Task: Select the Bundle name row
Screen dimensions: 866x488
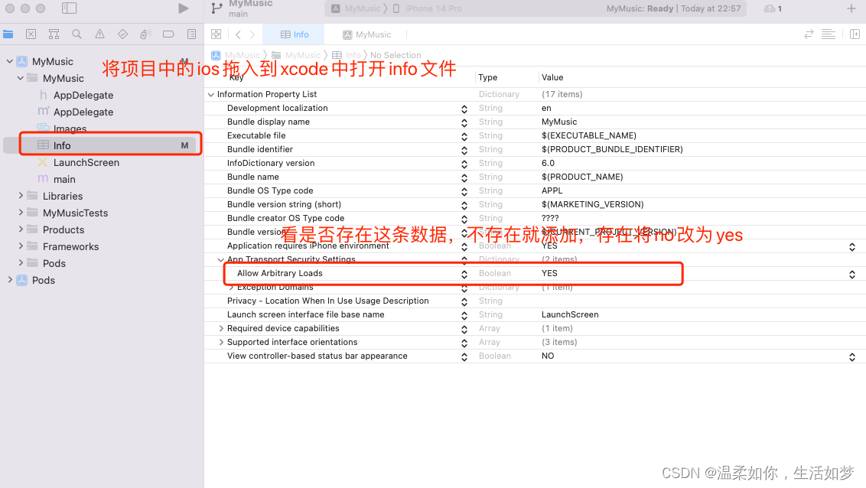Action: click(x=535, y=177)
